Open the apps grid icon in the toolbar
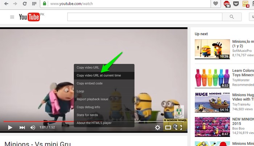 tap(34, 4)
